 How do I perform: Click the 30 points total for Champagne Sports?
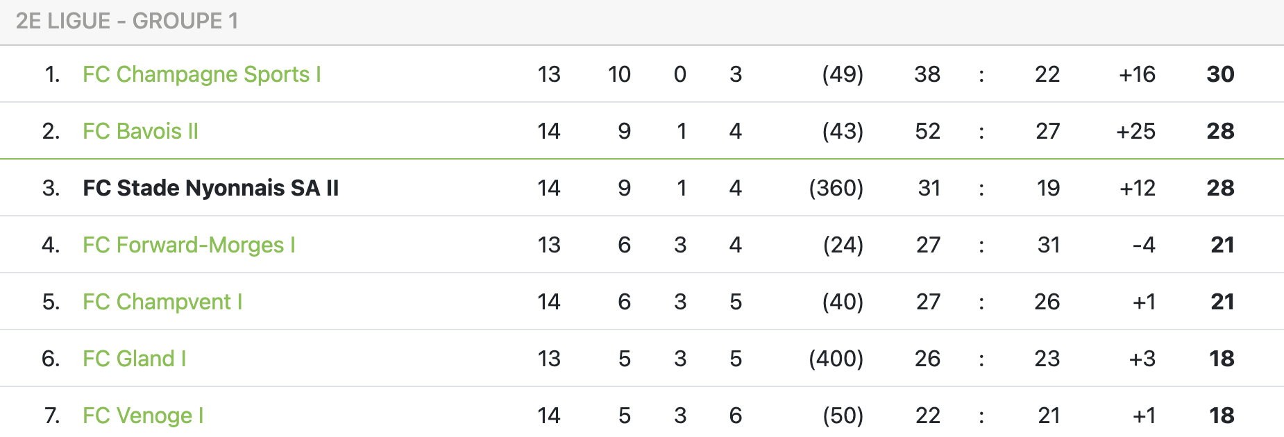[x=1220, y=74]
